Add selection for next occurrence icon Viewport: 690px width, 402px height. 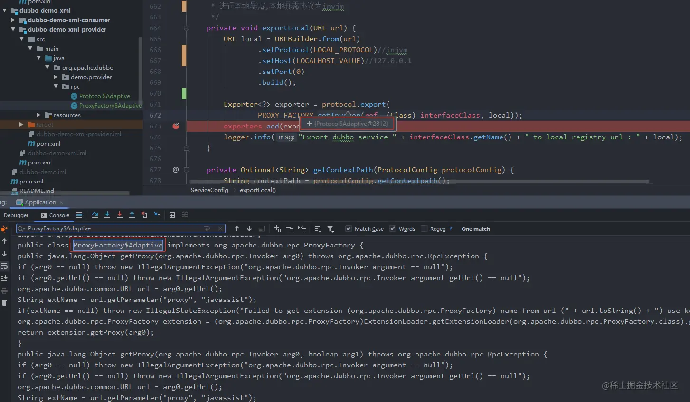click(278, 228)
